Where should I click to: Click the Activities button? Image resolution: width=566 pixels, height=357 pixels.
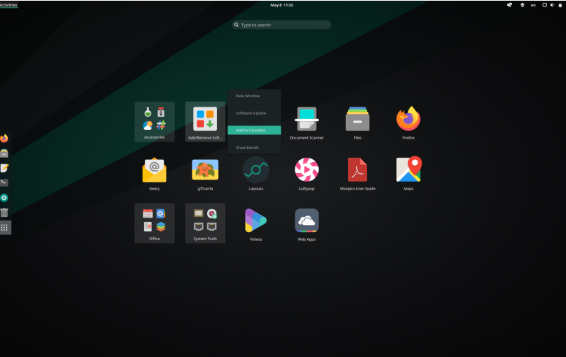click(8, 5)
